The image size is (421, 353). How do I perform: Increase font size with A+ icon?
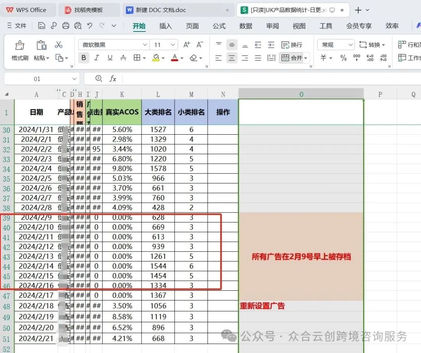pos(187,44)
